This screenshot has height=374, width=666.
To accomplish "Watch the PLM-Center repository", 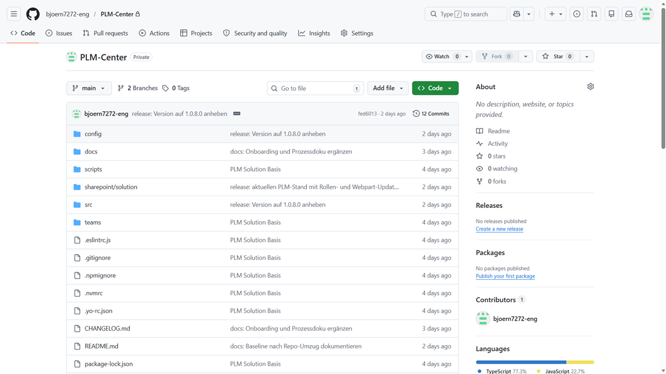I will coord(441,56).
